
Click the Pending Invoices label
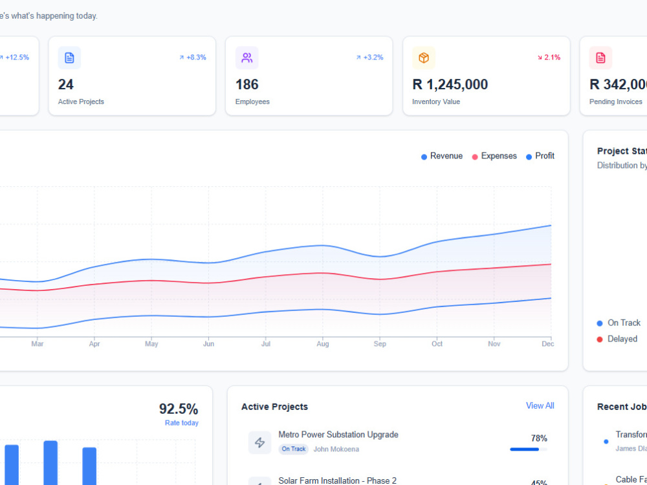tap(616, 102)
